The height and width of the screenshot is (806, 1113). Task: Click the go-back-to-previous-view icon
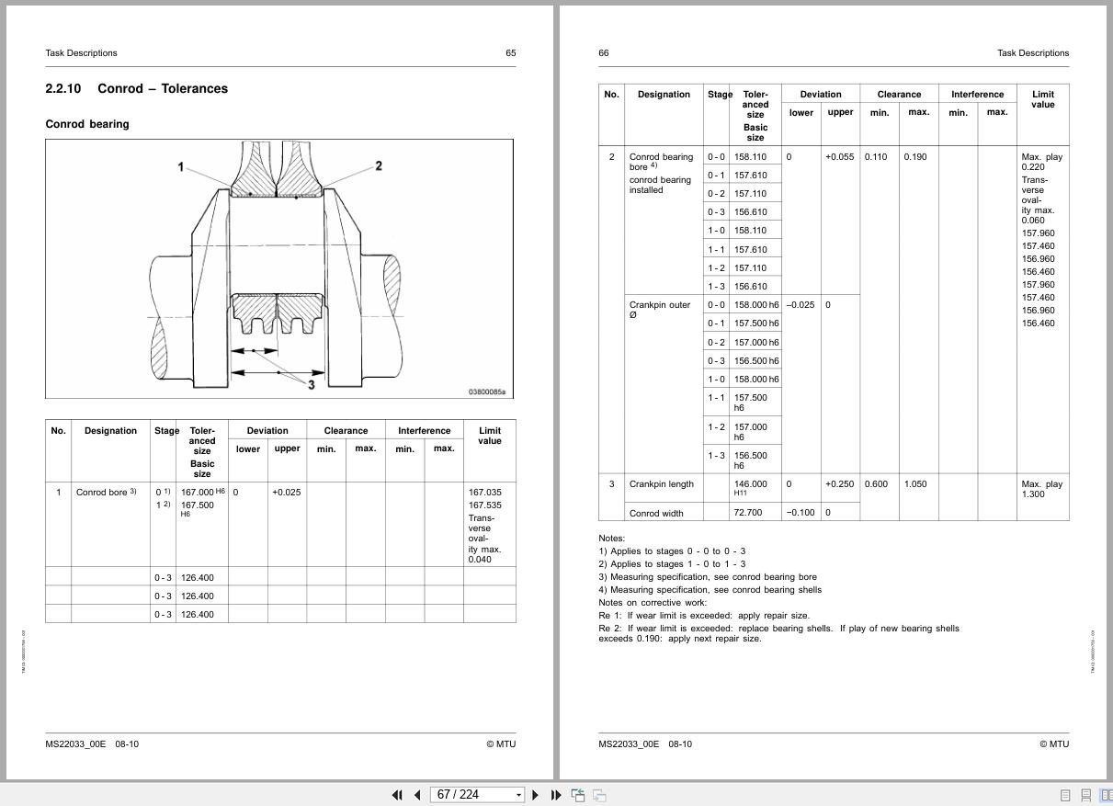578,795
